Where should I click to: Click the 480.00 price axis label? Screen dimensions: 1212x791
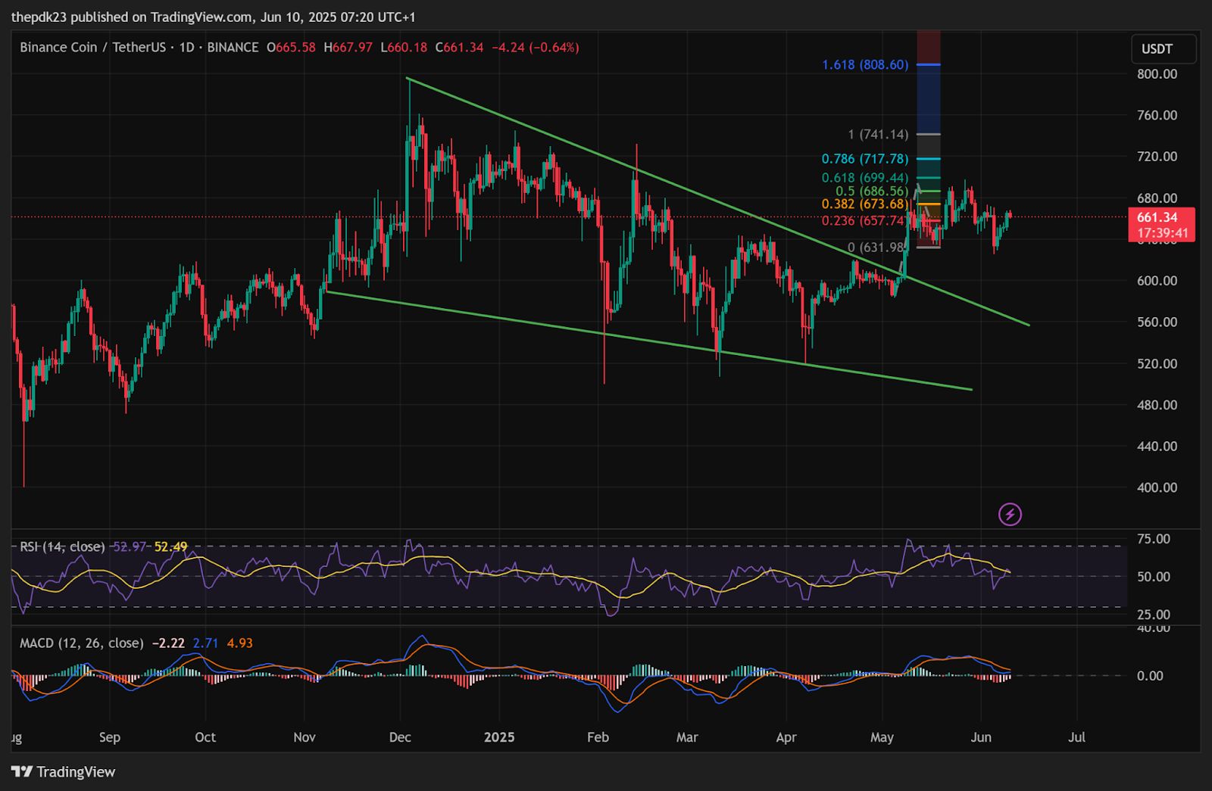pos(1157,405)
